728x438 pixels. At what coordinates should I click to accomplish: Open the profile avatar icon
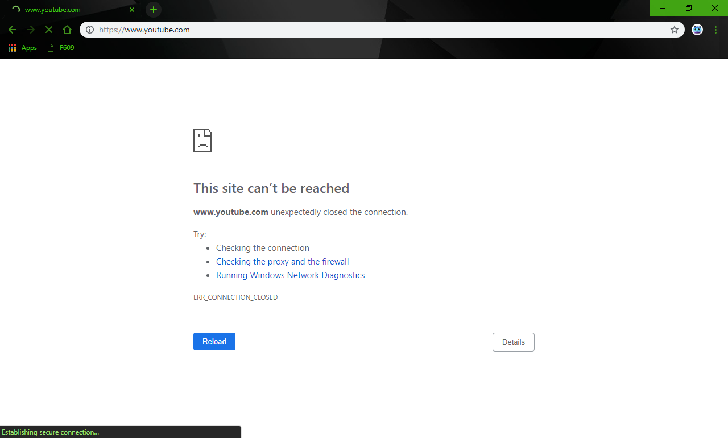point(697,30)
